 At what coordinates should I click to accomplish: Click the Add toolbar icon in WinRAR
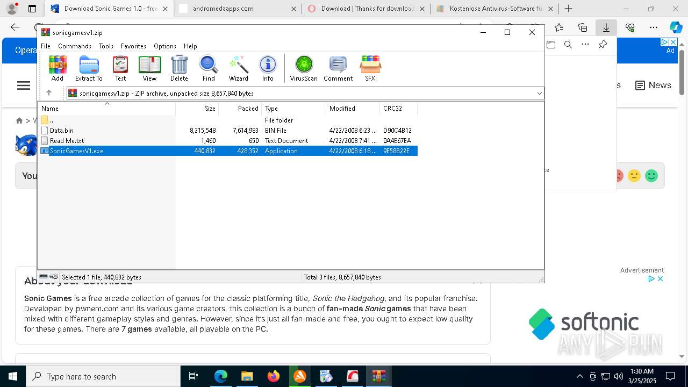pos(58,68)
